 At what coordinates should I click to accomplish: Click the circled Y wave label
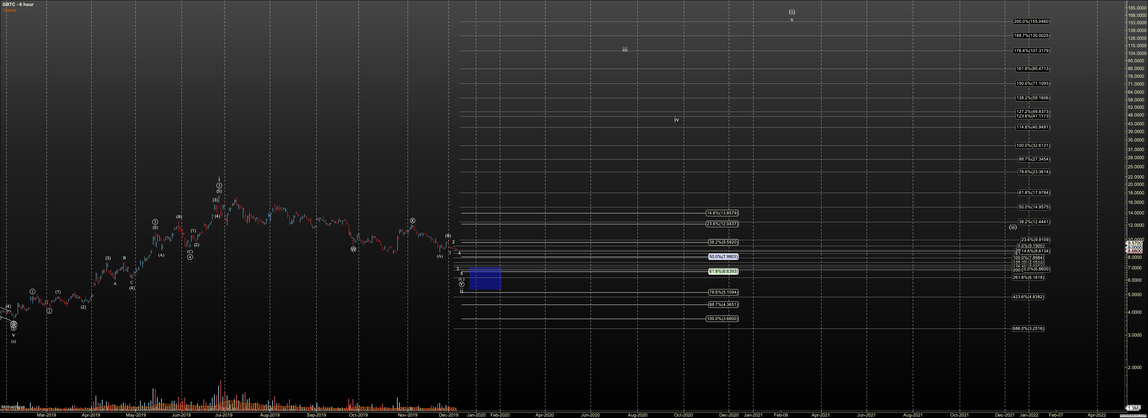point(462,285)
